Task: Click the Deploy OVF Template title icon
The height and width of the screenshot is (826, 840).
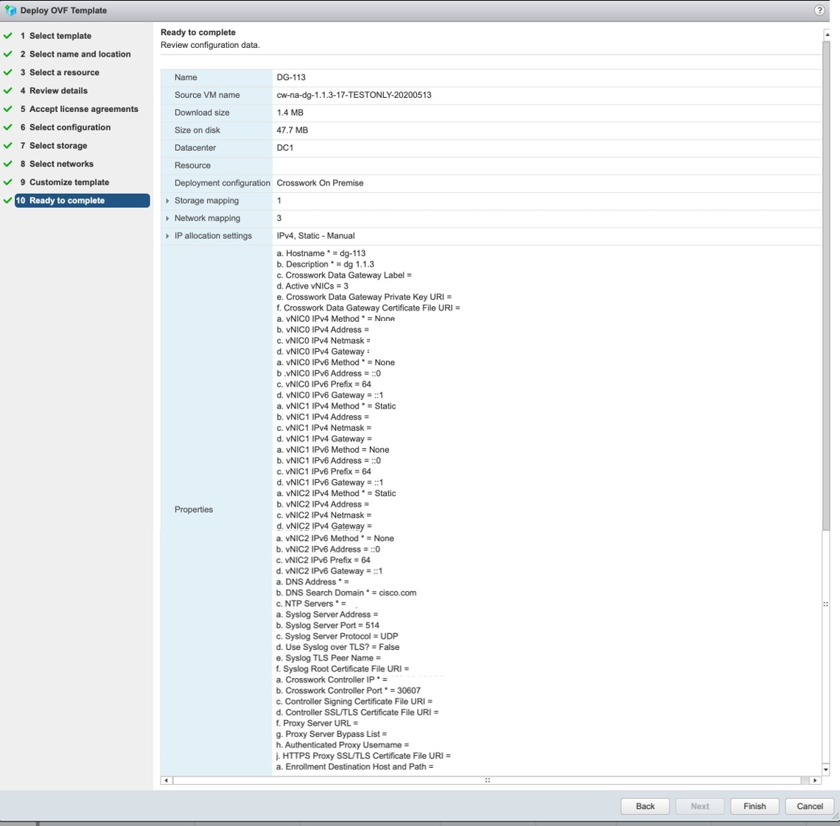Action: click(10, 10)
